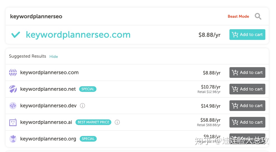Screen dimensions: 276x152
Task: Open info icon next to keywordplannerseo.dev
Action: click(x=82, y=106)
